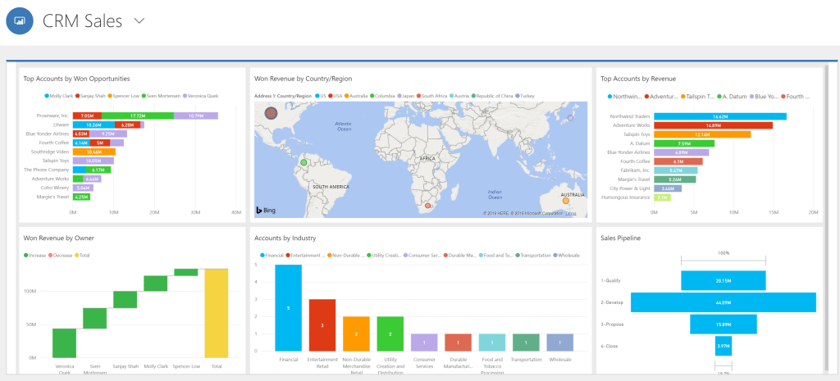Open the Top Accounts by Revenue title

click(638, 79)
